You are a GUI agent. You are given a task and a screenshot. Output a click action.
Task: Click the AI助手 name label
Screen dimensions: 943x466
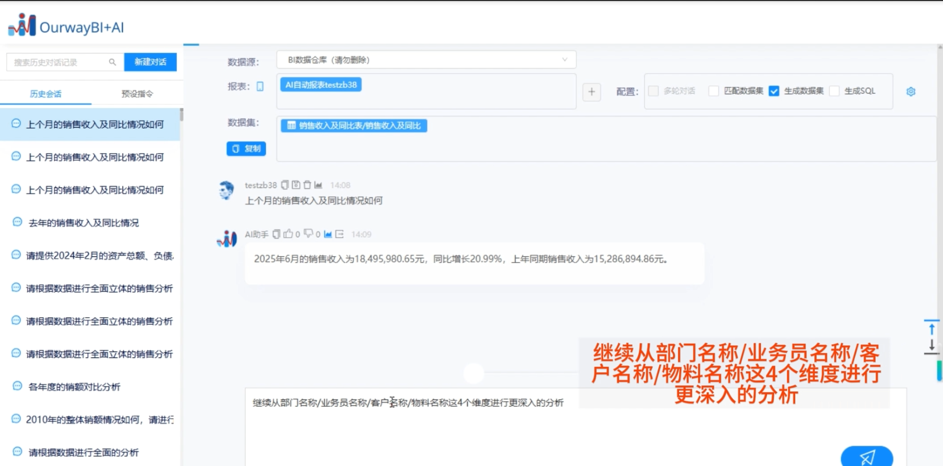click(256, 235)
